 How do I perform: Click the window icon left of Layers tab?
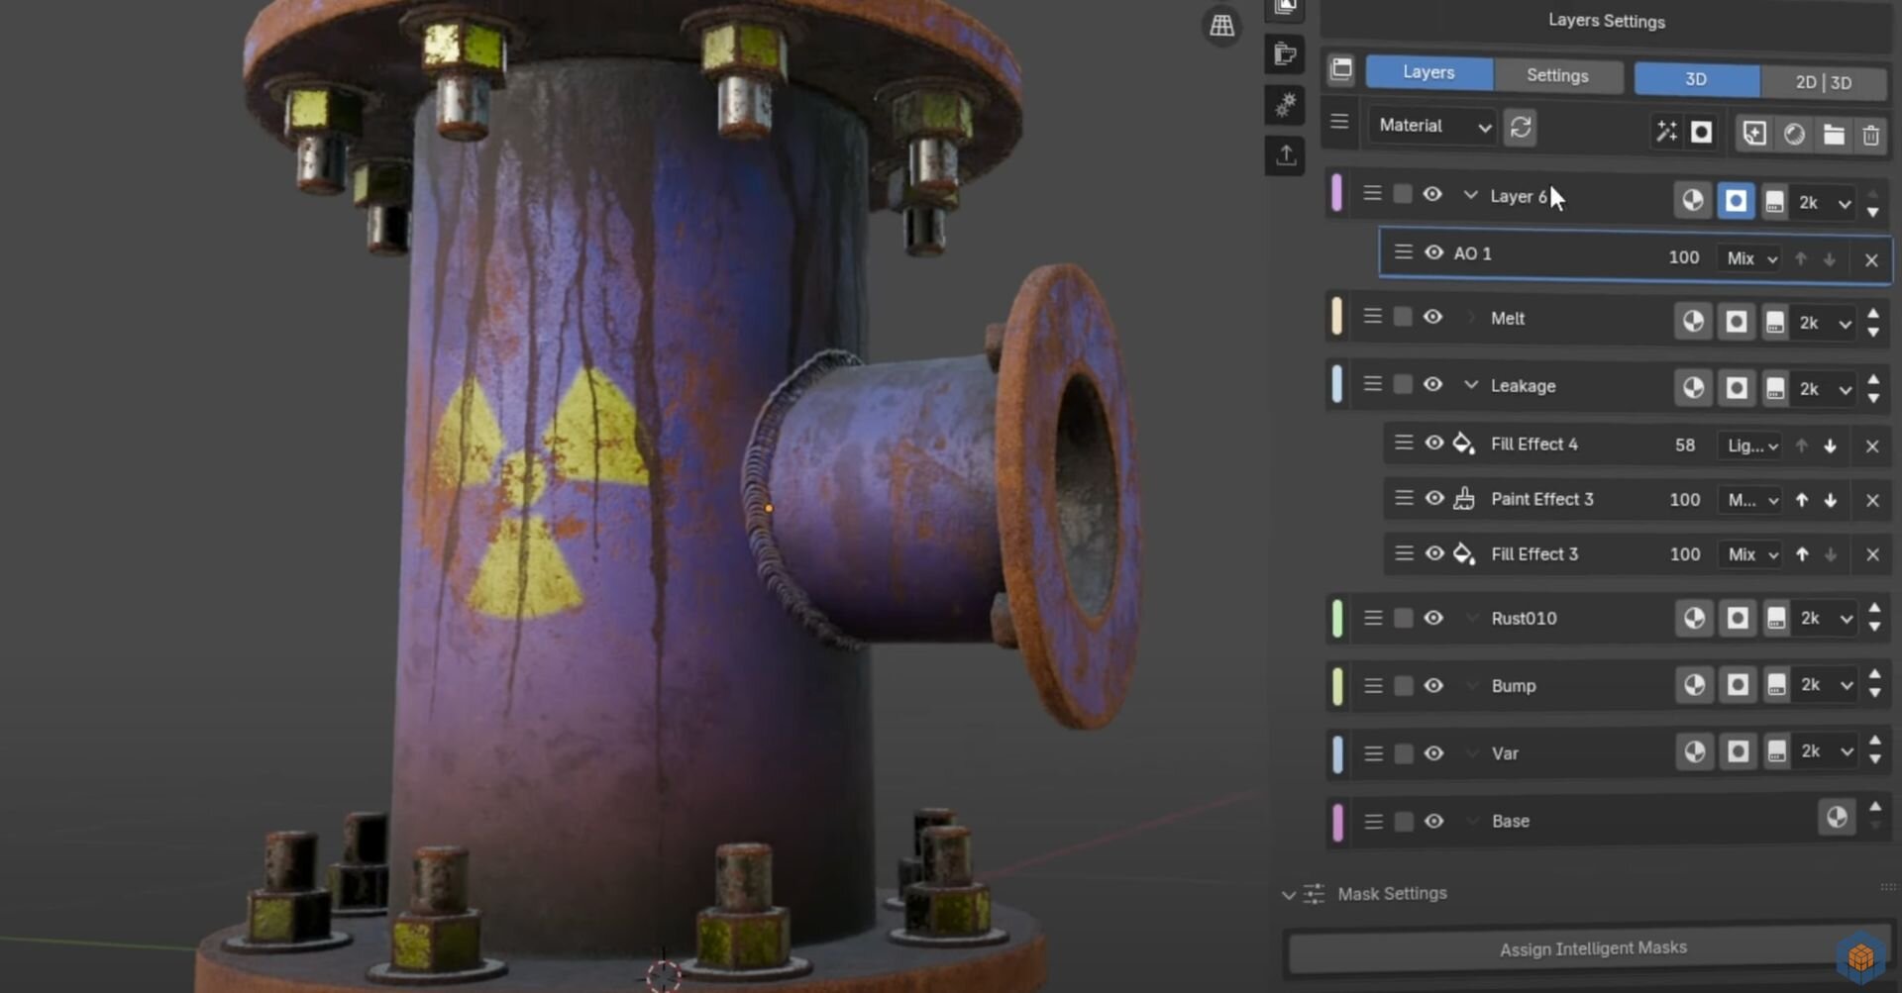[x=1341, y=68]
